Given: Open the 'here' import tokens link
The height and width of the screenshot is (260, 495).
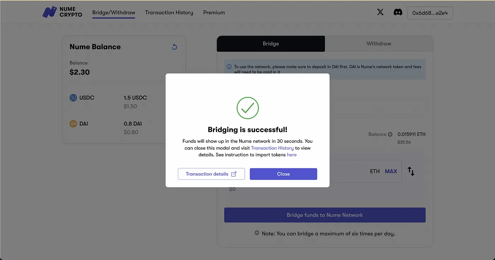Looking at the screenshot, I should 292,155.
